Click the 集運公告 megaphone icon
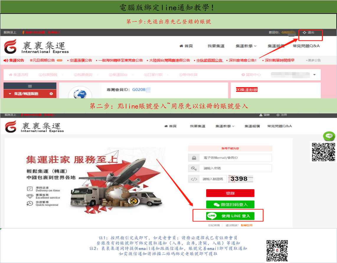The width and height of the screenshot is (337, 263). (6, 61)
